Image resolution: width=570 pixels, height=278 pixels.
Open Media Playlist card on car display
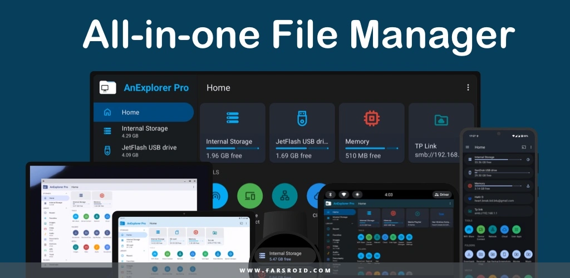[x=417, y=218]
